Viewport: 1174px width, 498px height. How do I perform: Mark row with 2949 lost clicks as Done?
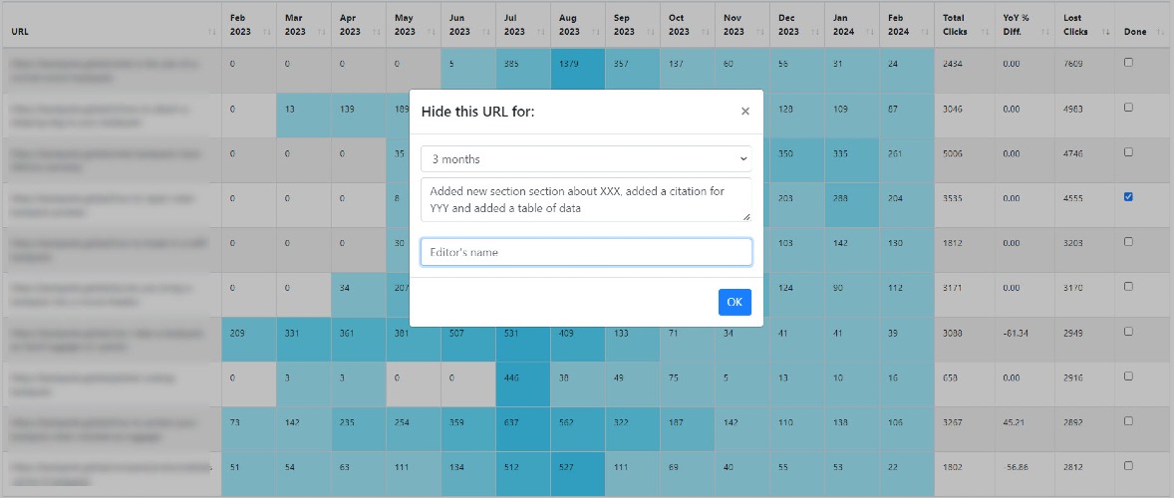point(1128,332)
